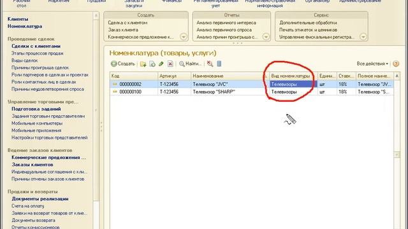Open Дополнительные обработки in Сервис

[308, 23]
